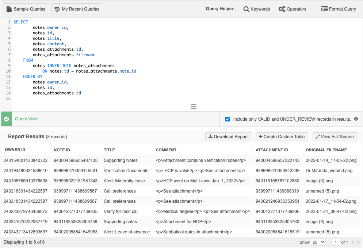Open the Sample Queries list
The image size is (363, 248).
(26, 9)
